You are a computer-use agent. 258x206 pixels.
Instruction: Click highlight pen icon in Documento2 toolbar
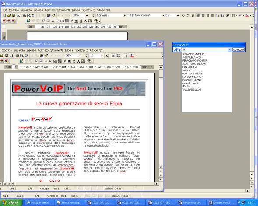[240, 15]
